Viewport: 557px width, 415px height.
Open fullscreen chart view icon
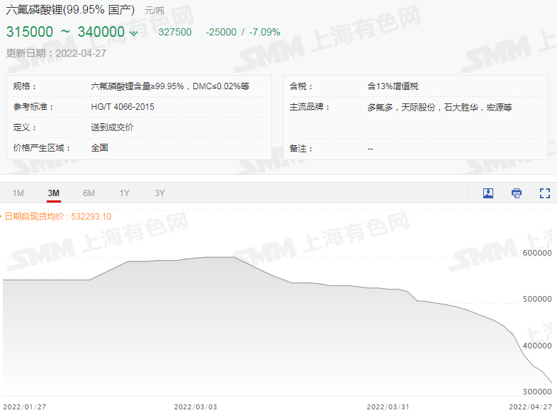(544, 193)
